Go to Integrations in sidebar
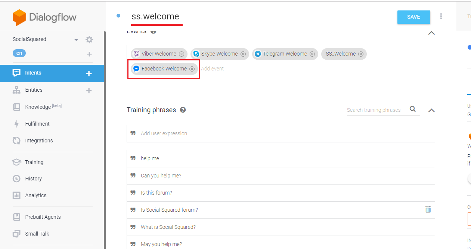 pyautogui.click(x=39, y=141)
